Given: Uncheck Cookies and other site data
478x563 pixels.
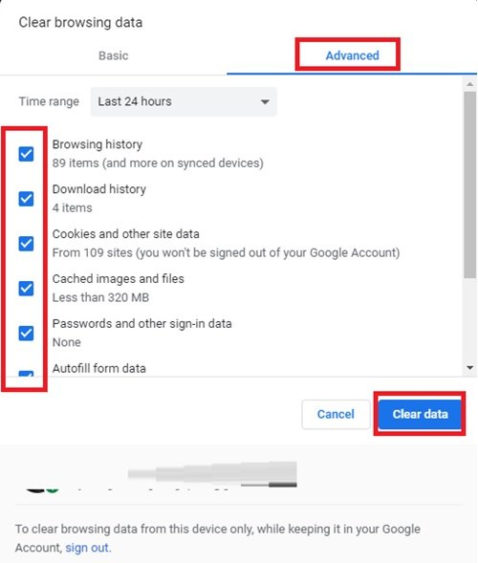Looking at the screenshot, I should tap(26, 244).
